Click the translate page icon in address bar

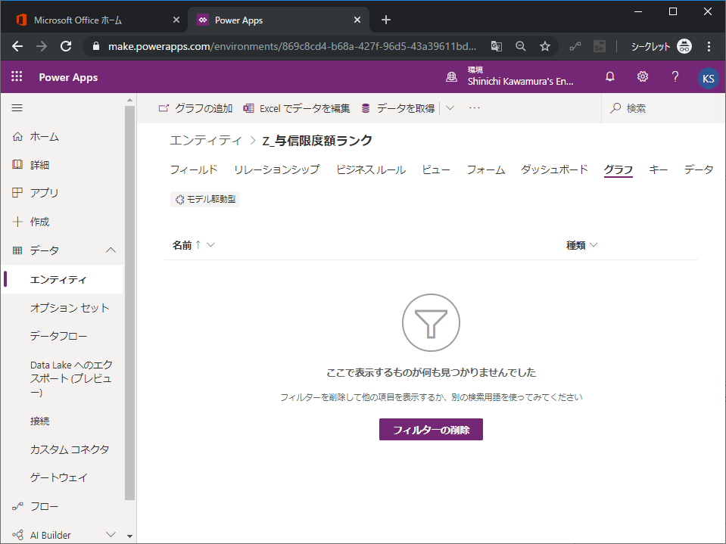(497, 46)
